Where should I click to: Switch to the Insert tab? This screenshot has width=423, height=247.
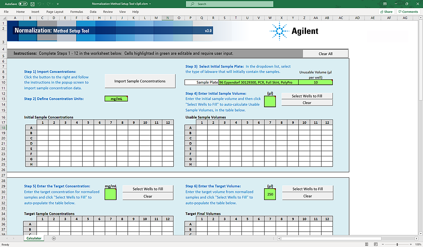pos(35,12)
